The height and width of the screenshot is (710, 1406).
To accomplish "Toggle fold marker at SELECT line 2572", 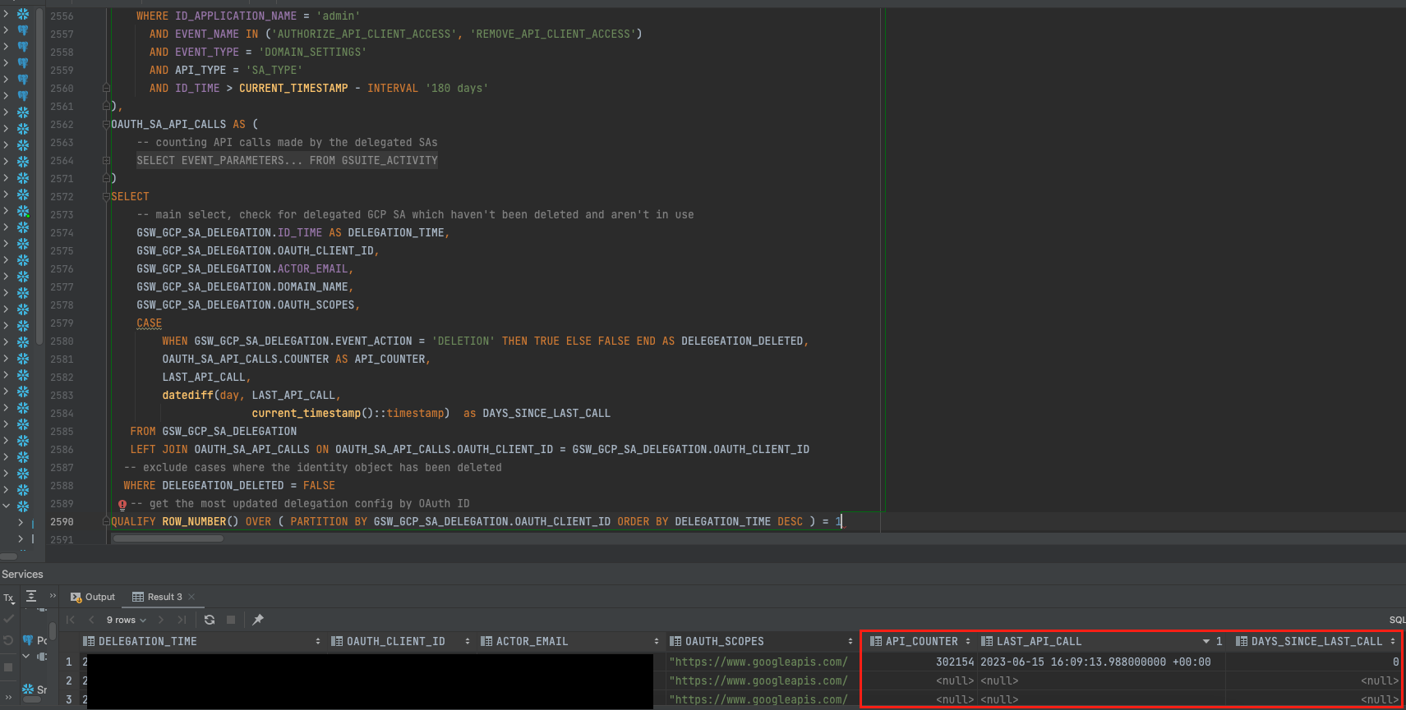I will point(106,197).
